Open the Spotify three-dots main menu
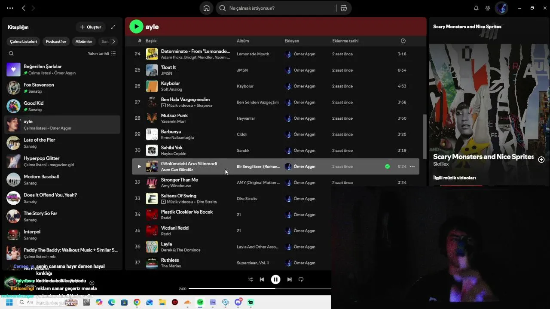 point(10,8)
